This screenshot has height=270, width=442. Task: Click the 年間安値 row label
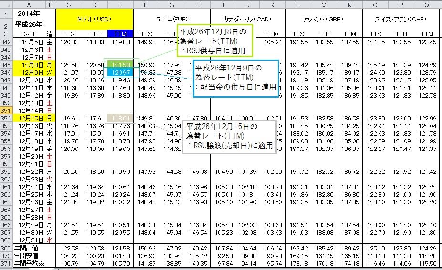click(26, 256)
